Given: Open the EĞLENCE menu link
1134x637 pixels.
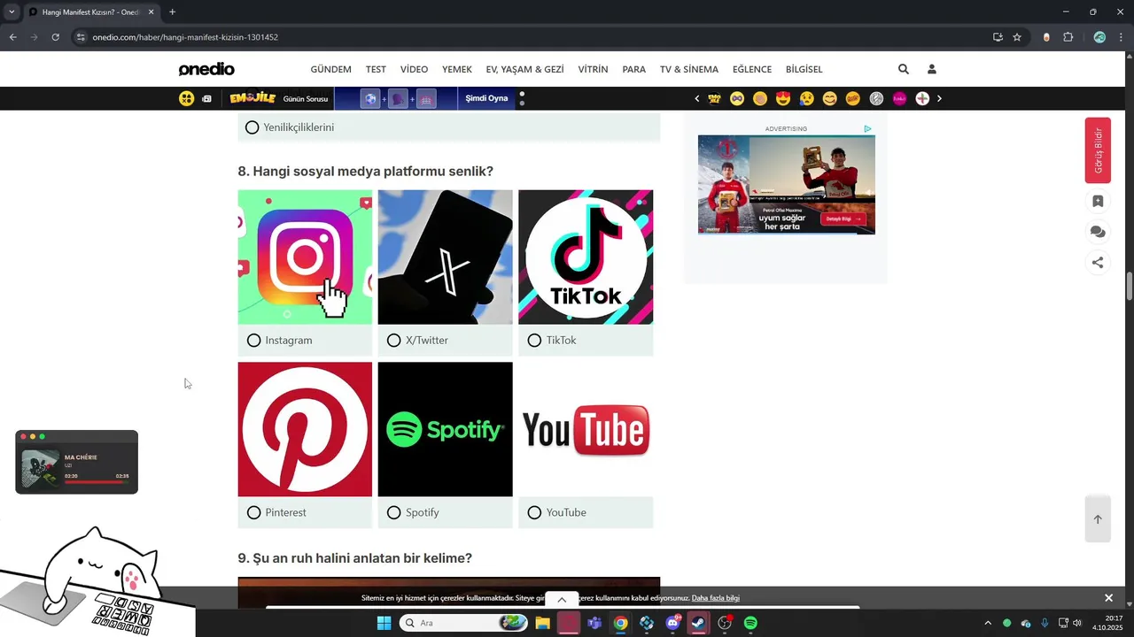Looking at the screenshot, I should pyautogui.click(x=752, y=69).
